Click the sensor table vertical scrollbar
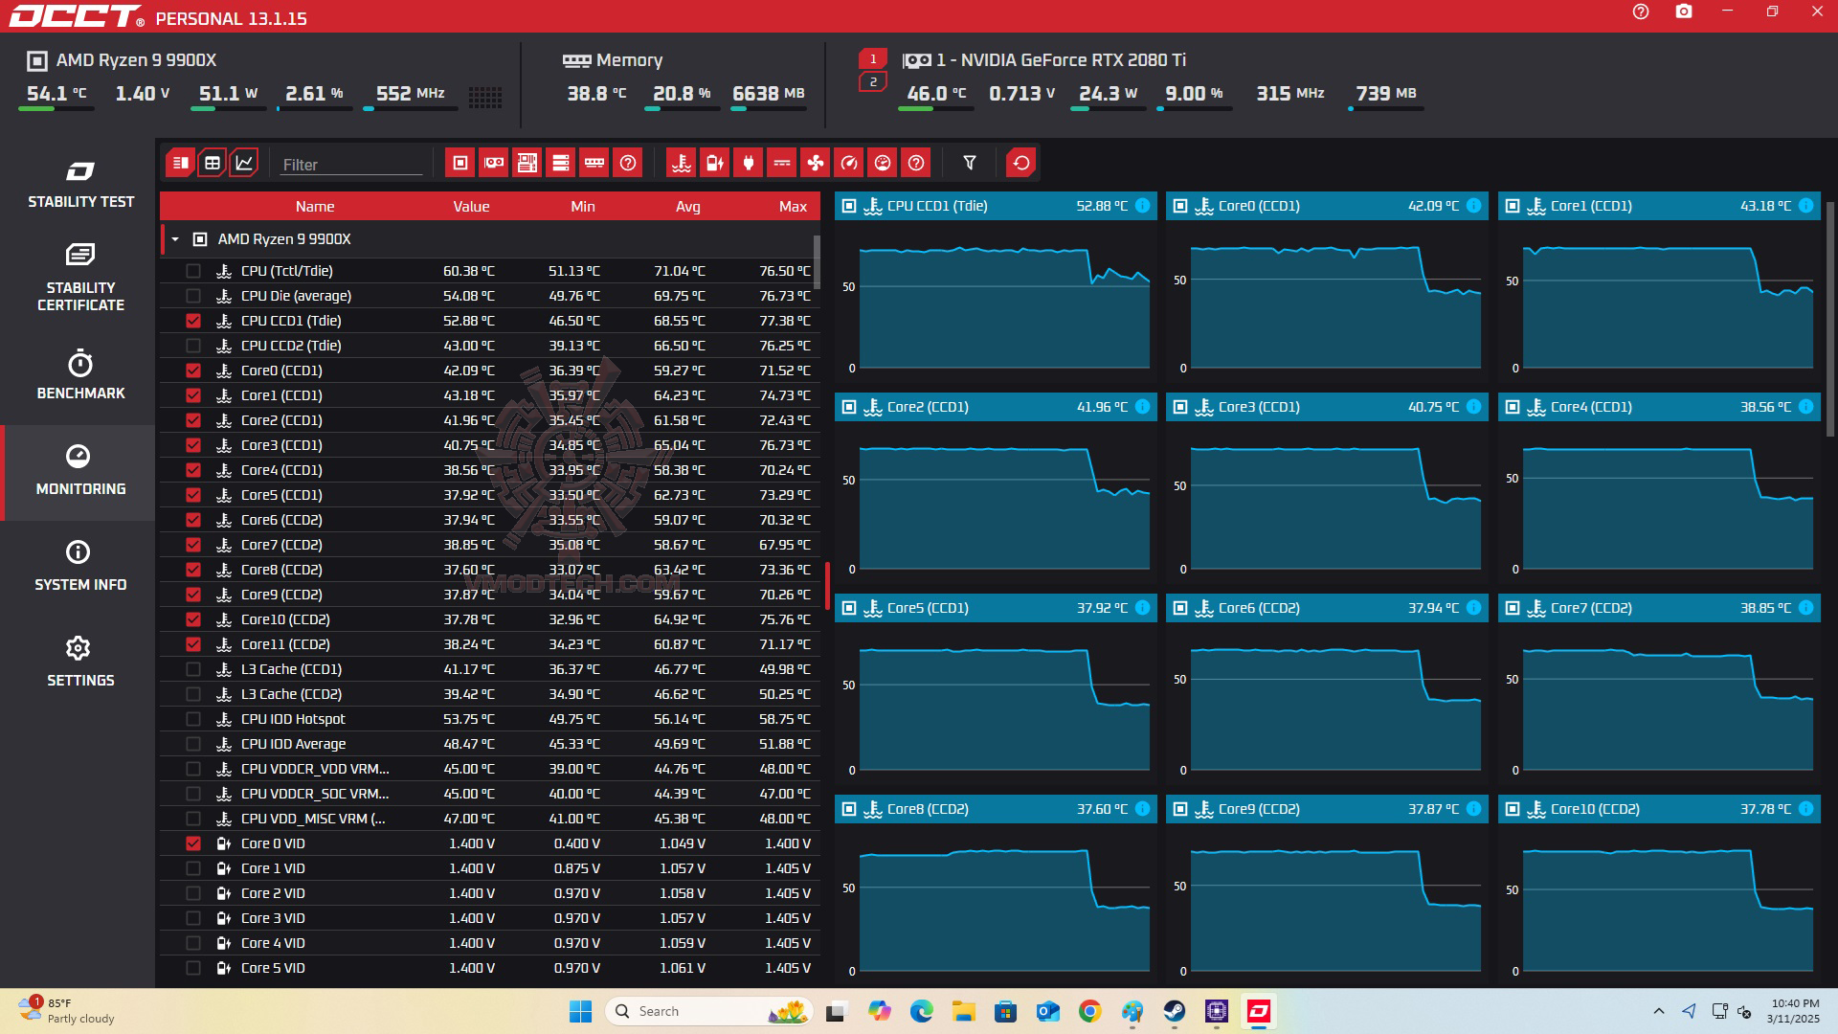This screenshot has height=1034, width=1838. click(x=817, y=263)
